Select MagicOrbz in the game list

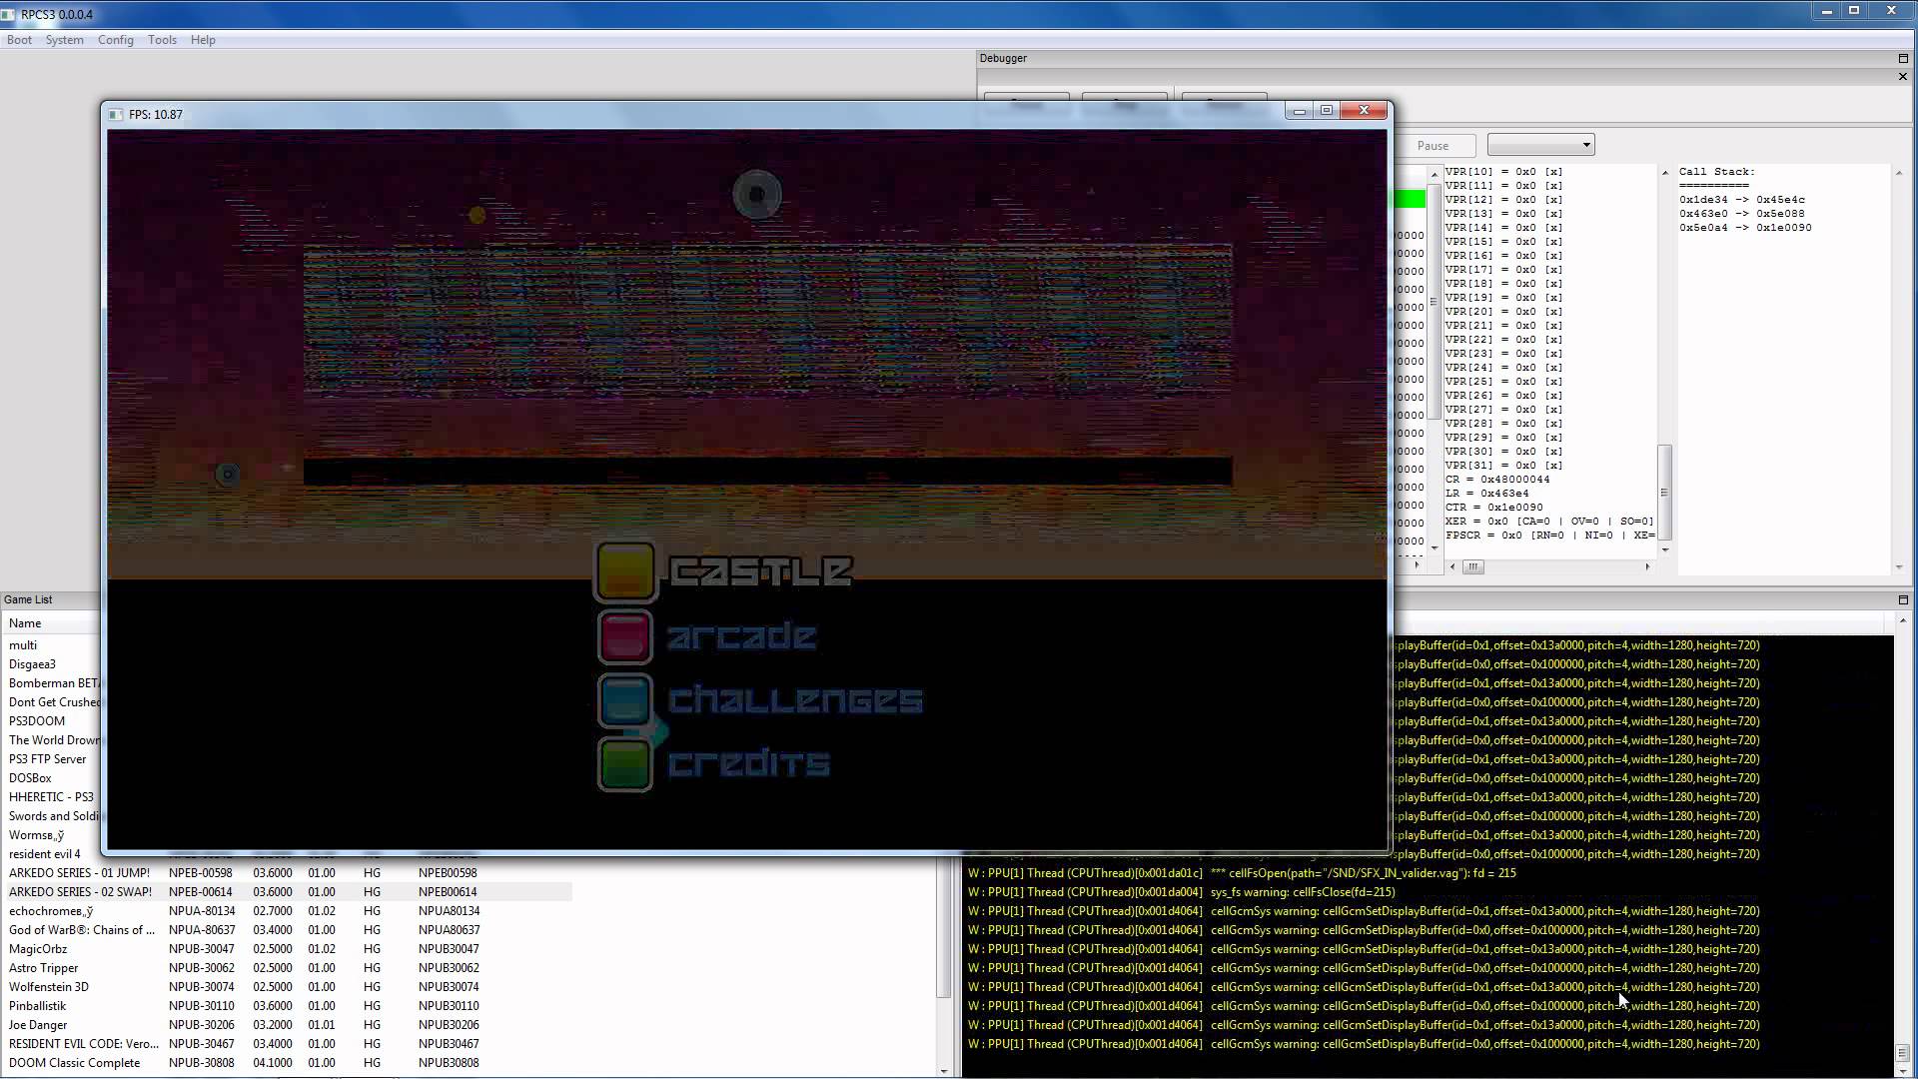[288, 949]
